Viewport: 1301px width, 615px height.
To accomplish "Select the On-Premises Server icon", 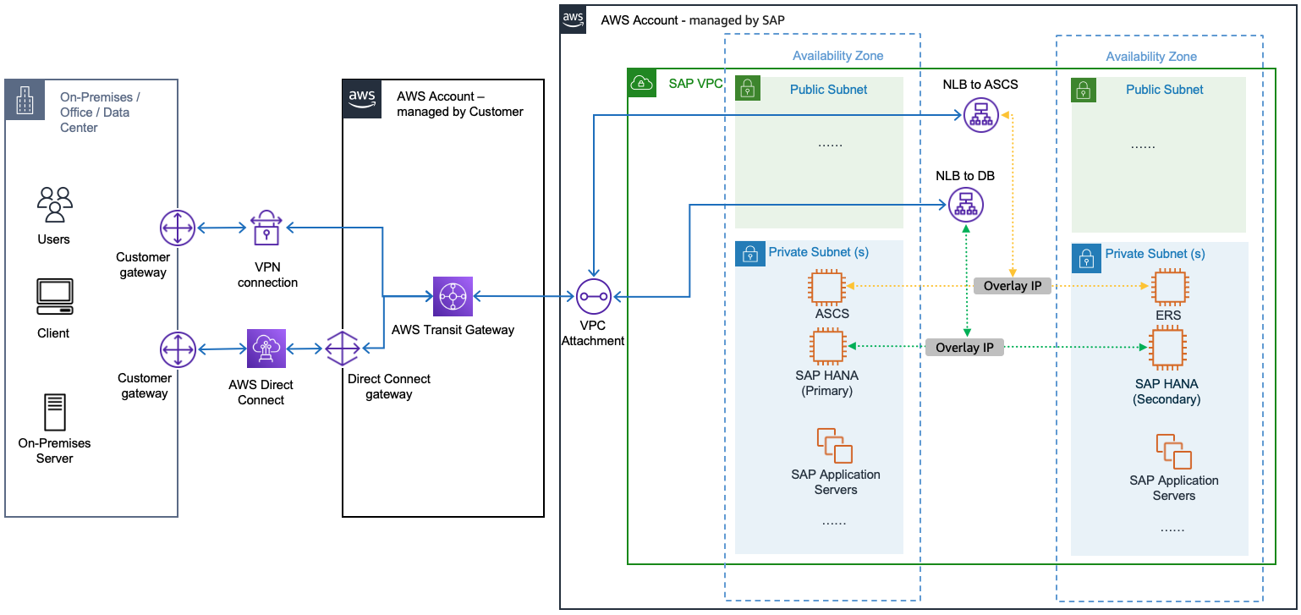I will tap(55, 412).
